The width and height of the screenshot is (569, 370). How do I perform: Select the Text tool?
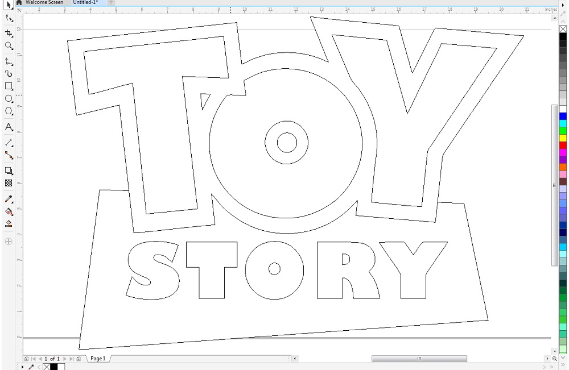point(9,127)
